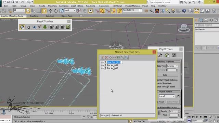The image size is (219, 123).
Task: Open the Rendering menu
Action: [x=90, y=6]
